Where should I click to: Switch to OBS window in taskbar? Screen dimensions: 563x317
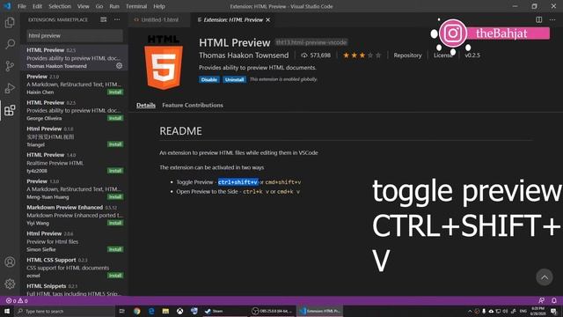pyautogui.click(x=272, y=311)
